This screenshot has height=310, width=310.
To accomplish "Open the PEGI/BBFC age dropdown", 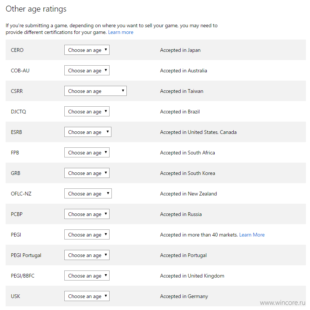I will (87, 276).
